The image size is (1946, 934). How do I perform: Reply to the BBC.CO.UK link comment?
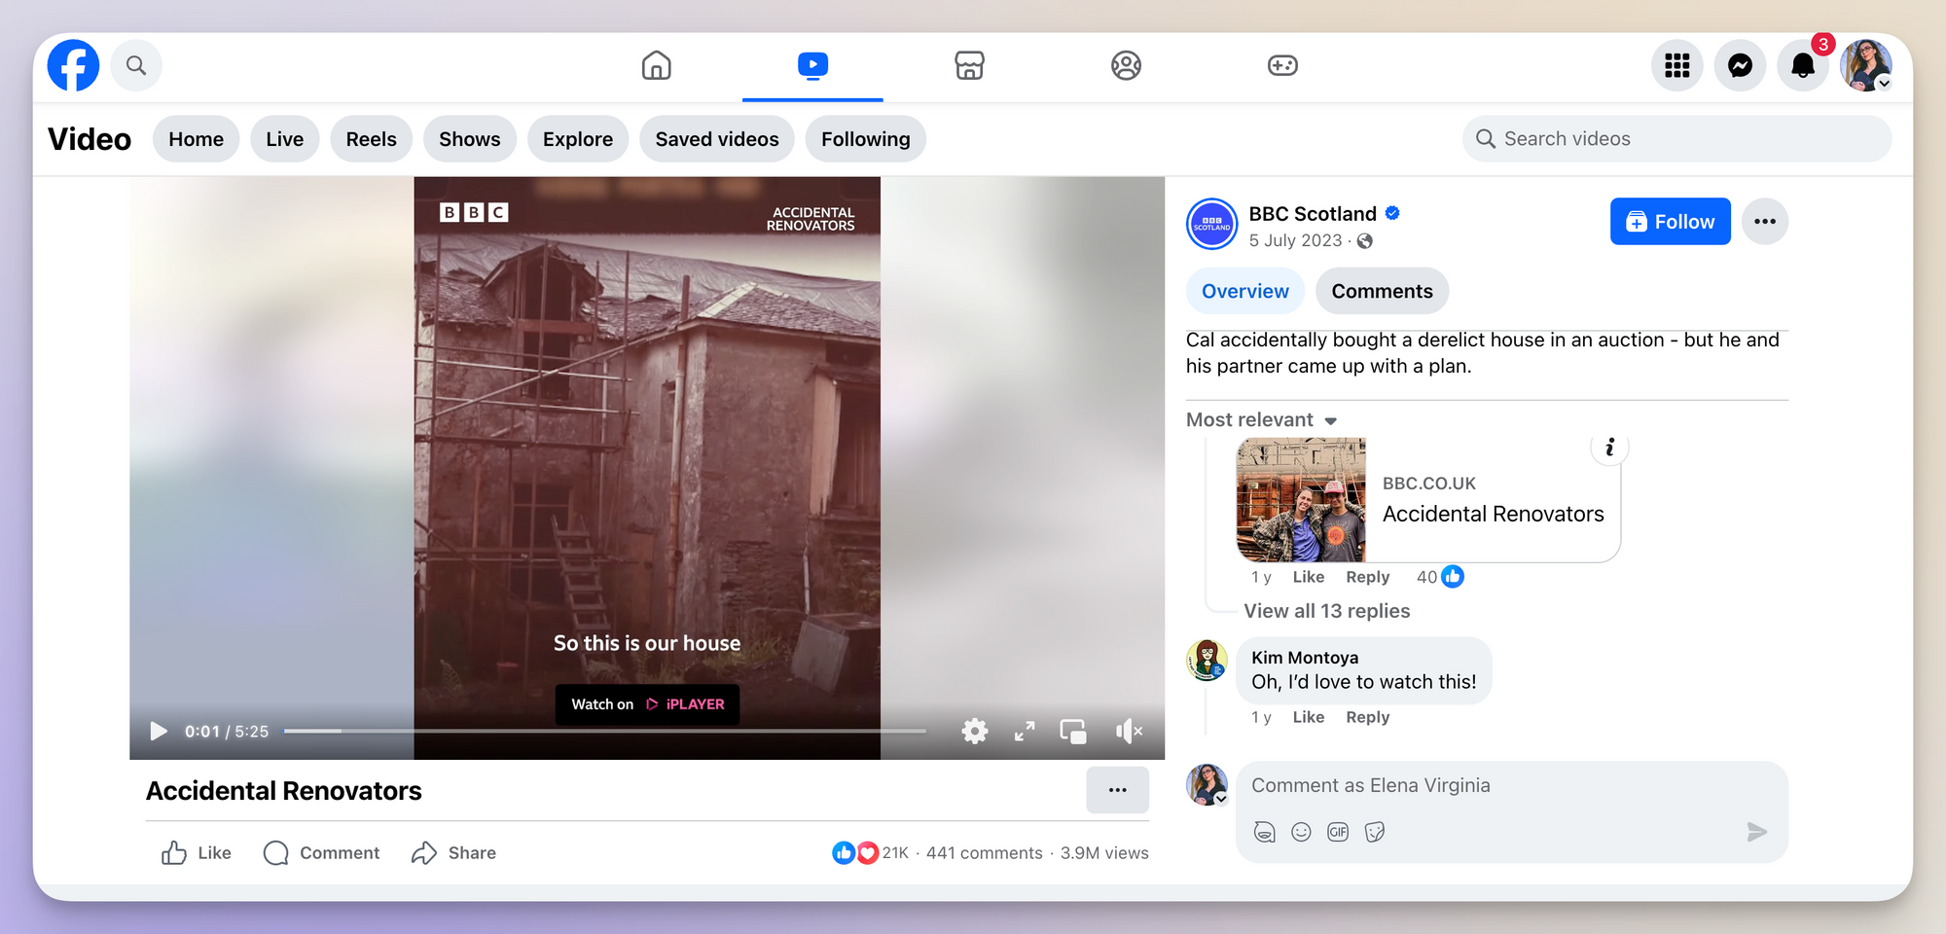tap(1367, 577)
